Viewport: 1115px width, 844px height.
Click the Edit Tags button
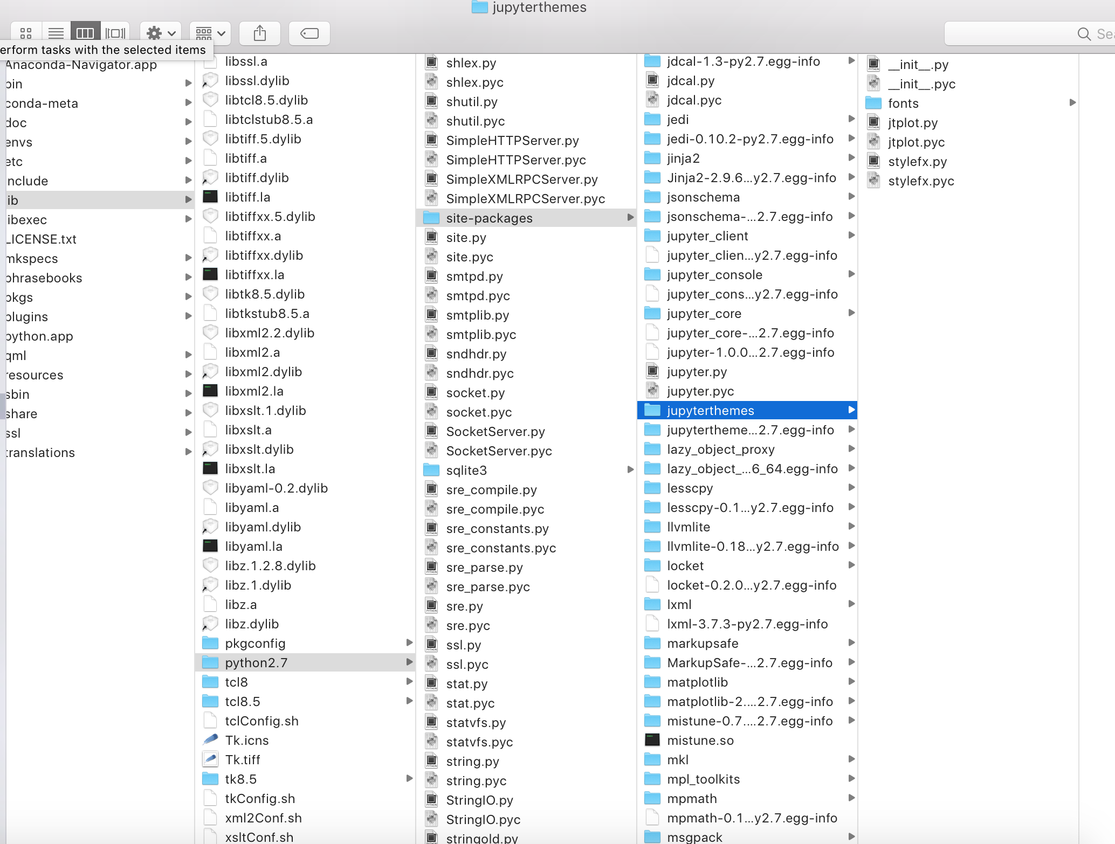[309, 33]
